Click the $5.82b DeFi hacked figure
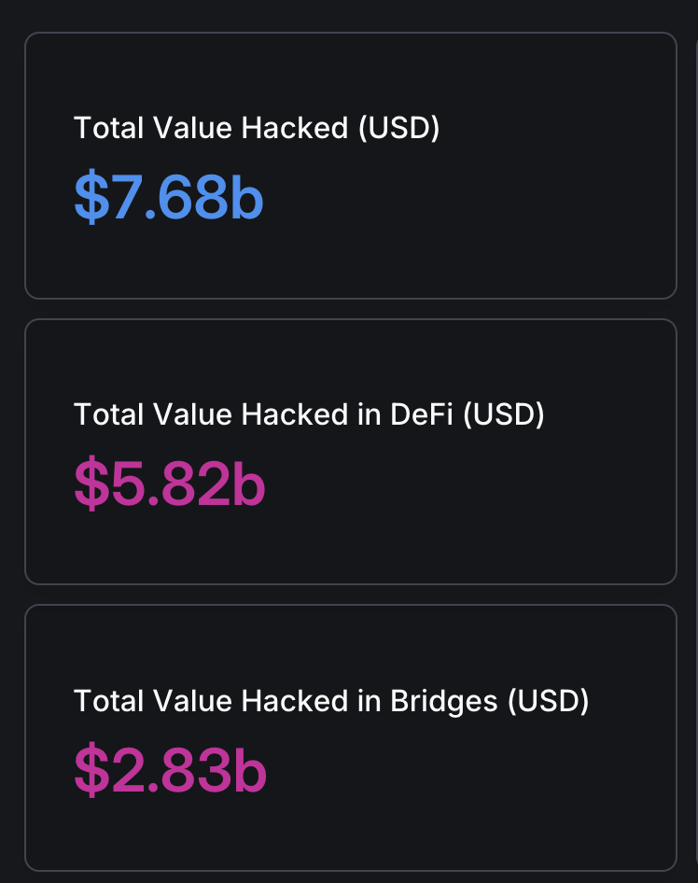 pyautogui.click(x=170, y=484)
